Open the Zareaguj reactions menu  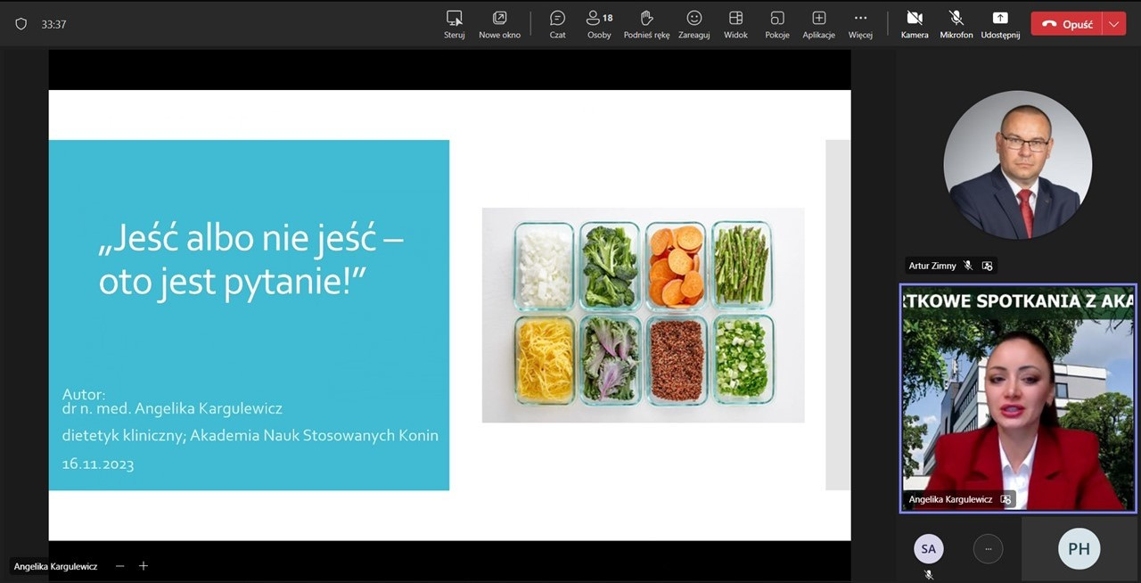(694, 24)
